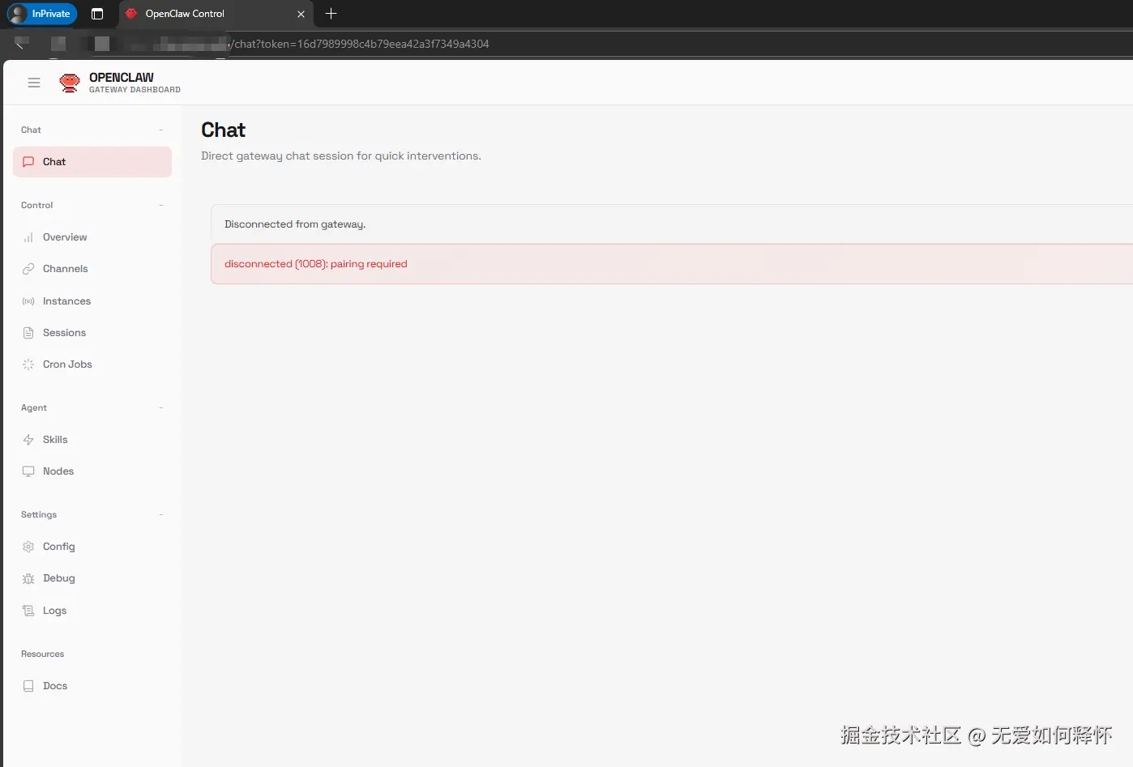Screen dimensions: 1133x767
Task: Open the Config settings page
Action: point(92,547)
